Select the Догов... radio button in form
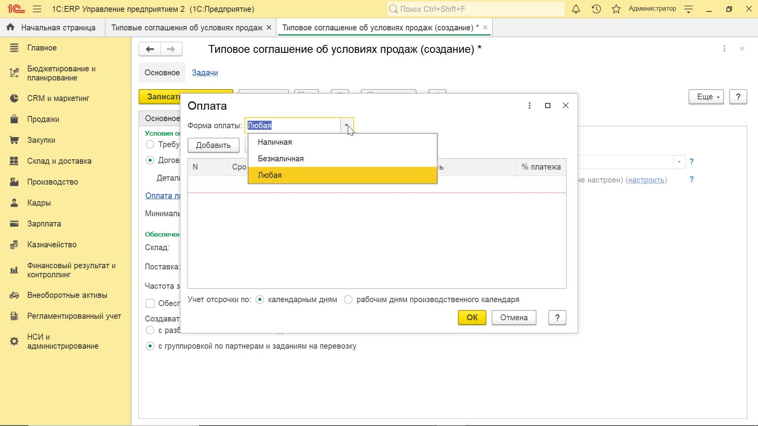 click(150, 160)
